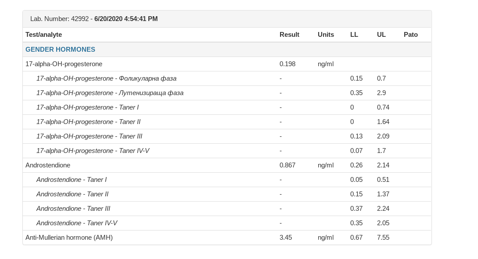Select the 17-alpha-OH-progesterone Taner III row
The height and width of the screenshot is (259, 478).
[89, 136]
